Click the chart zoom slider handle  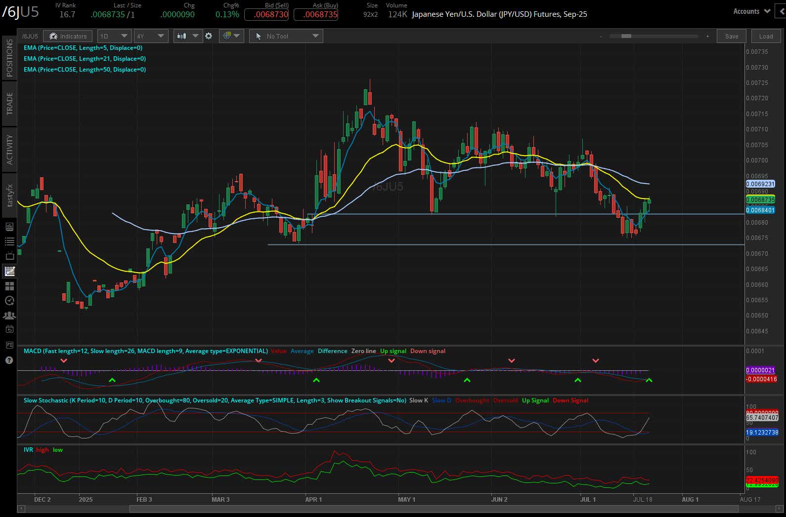(626, 36)
